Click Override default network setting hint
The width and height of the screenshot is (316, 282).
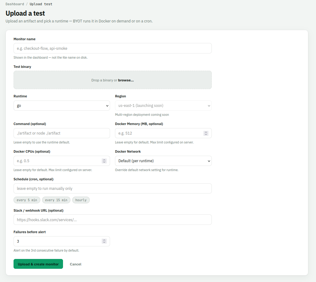[x=147, y=170]
